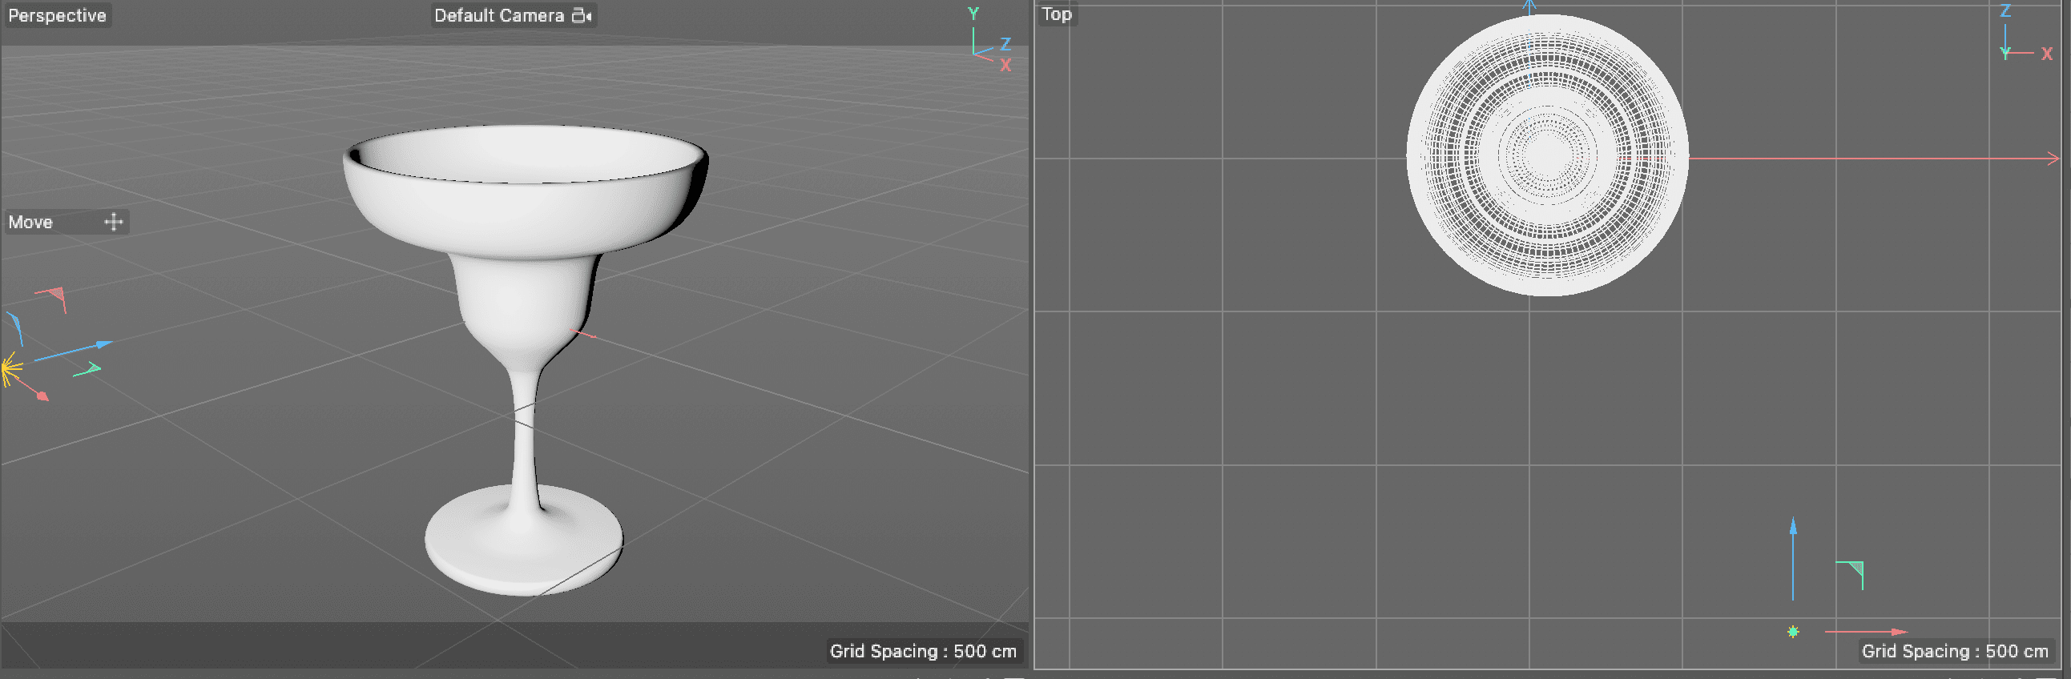Select the yellow light object in Perspective view
The image size is (2071, 679).
(x=10, y=370)
